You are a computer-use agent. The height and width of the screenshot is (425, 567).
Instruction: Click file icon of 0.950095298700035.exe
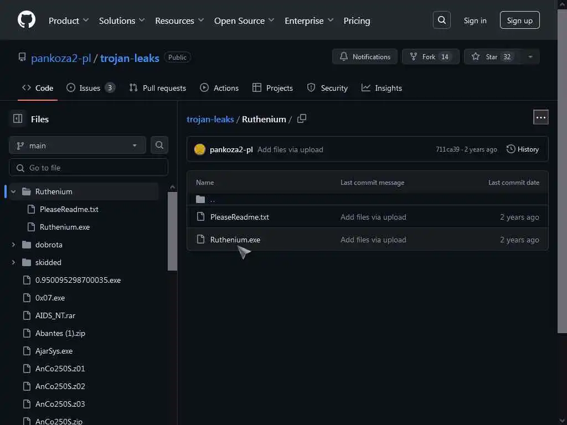27,280
